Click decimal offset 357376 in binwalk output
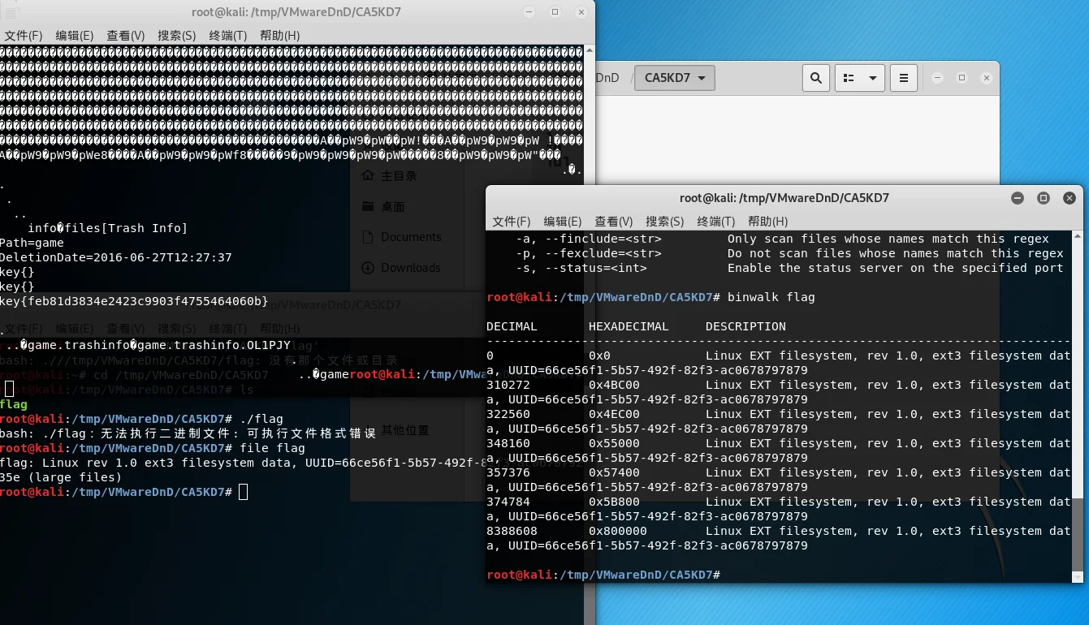Image resolution: width=1089 pixels, height=625 pixels. coord(508,472)
